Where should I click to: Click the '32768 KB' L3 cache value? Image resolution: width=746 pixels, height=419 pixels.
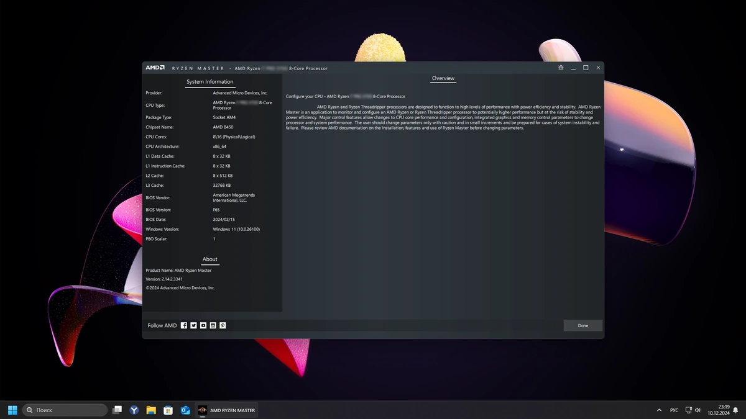click(222, 186)
